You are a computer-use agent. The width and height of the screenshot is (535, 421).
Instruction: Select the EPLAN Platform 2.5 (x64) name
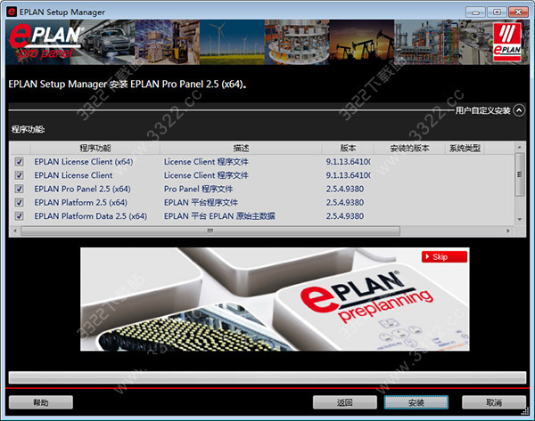[80, 202]
